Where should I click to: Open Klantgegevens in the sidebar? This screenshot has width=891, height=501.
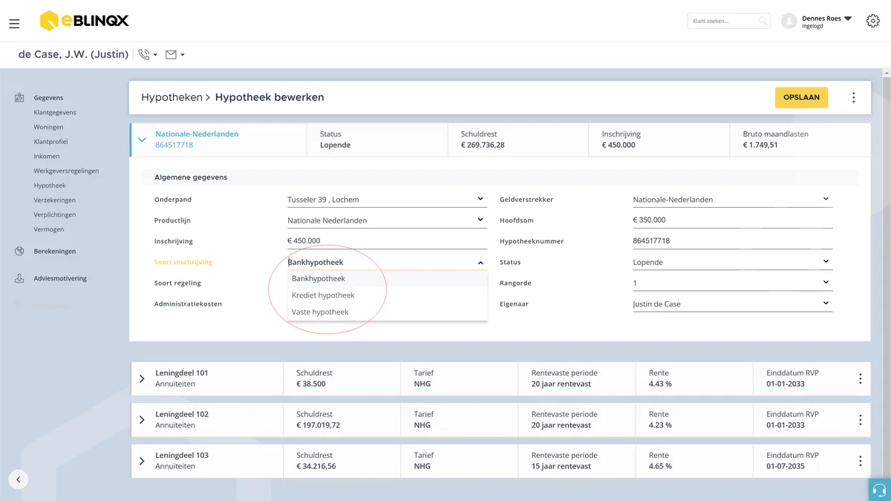pos(55,113)
